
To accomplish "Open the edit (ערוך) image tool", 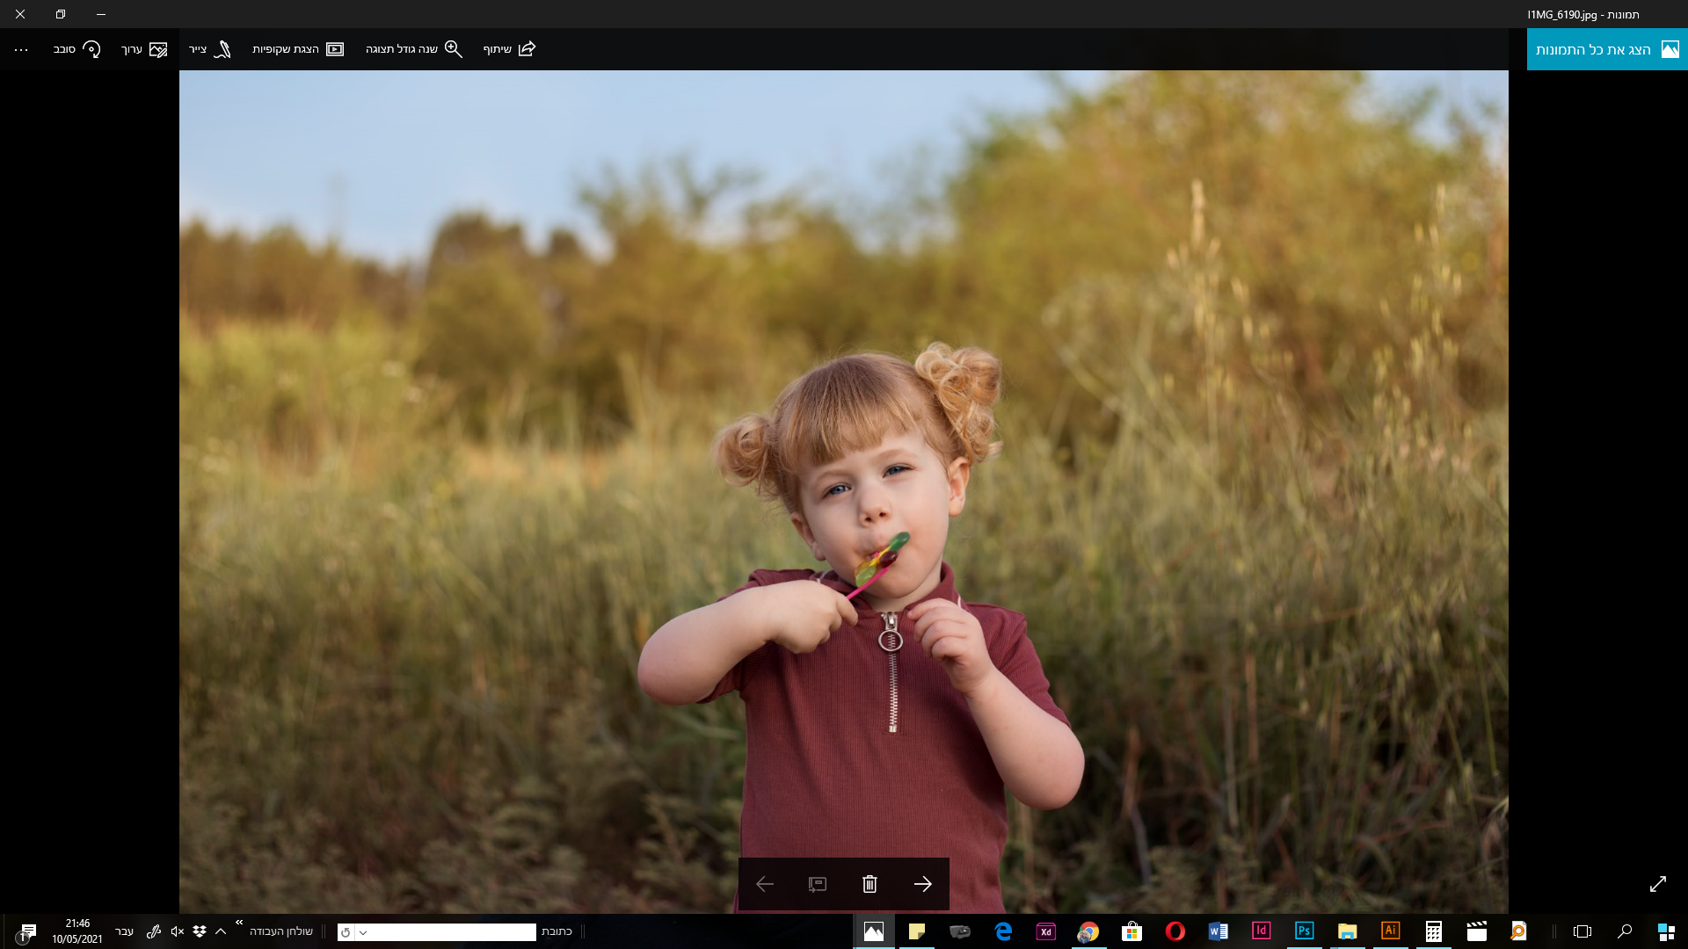I will 157,49.
